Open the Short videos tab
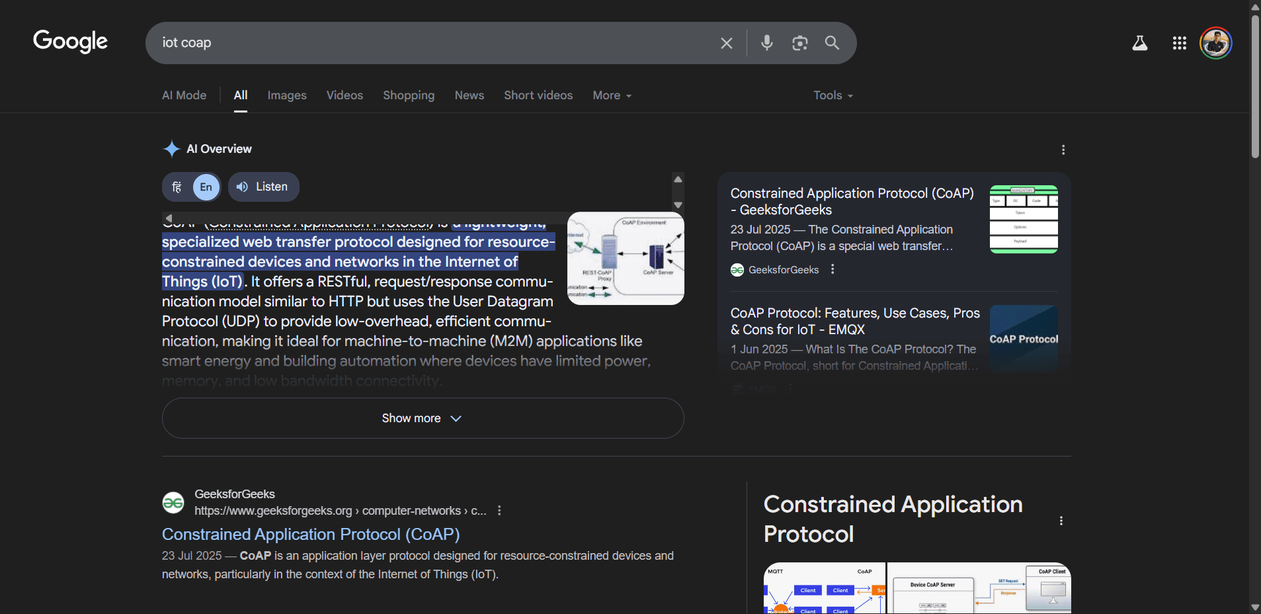 538,95
